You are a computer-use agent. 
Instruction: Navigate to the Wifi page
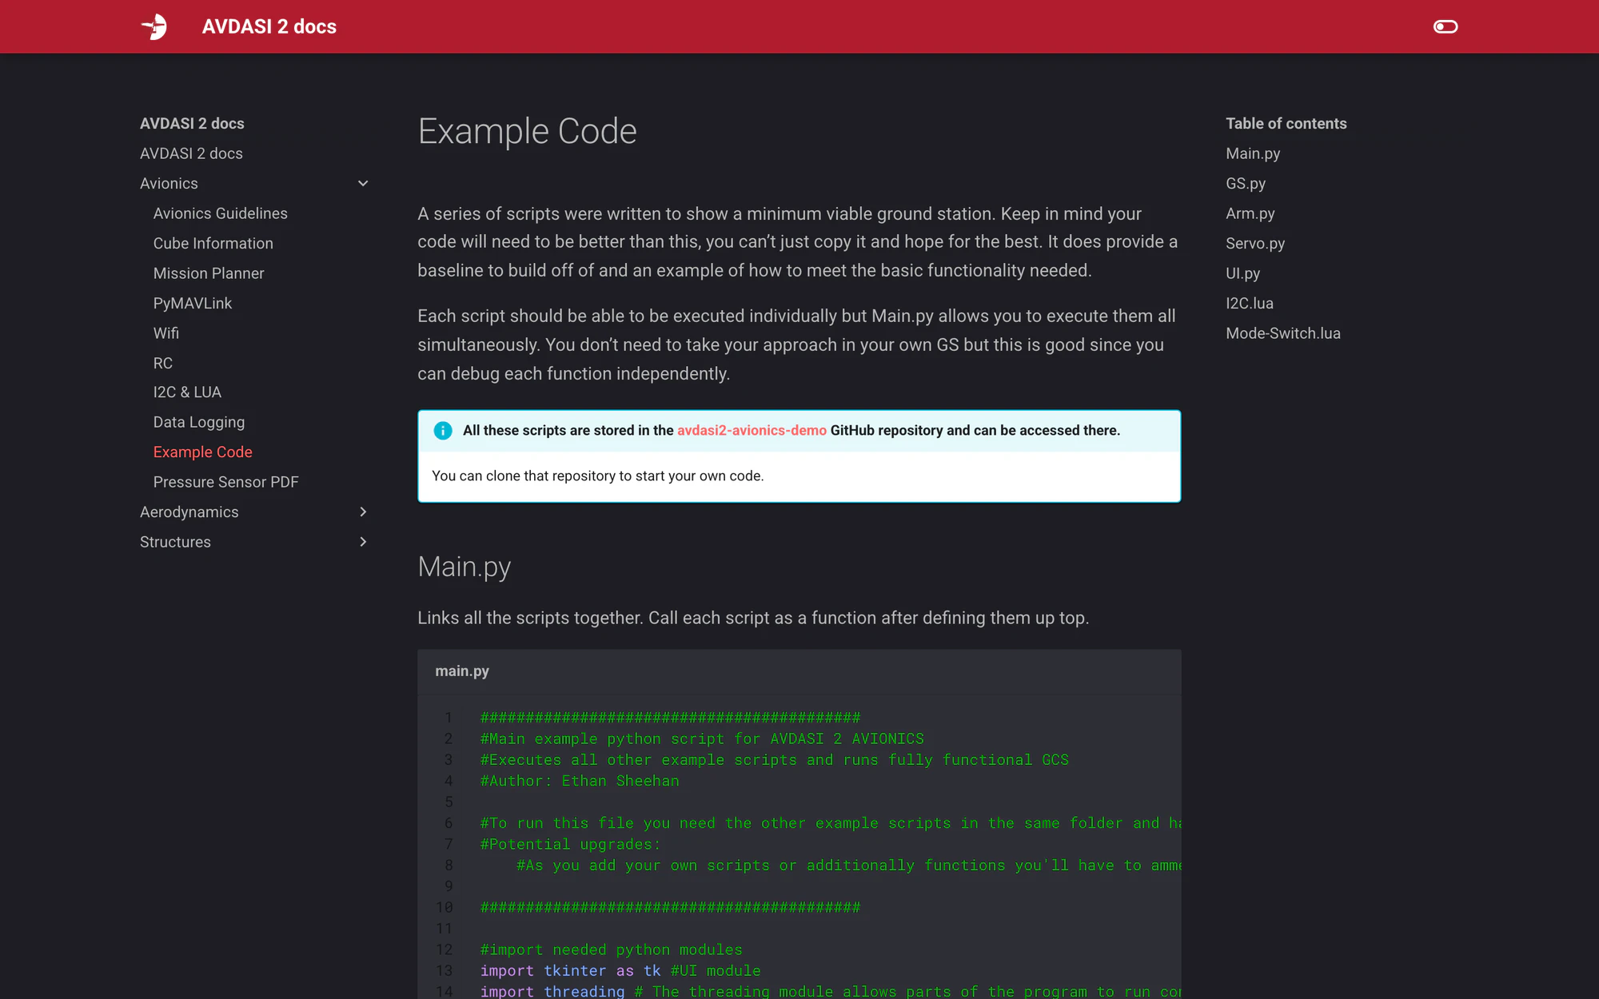[x=165, y=333]
